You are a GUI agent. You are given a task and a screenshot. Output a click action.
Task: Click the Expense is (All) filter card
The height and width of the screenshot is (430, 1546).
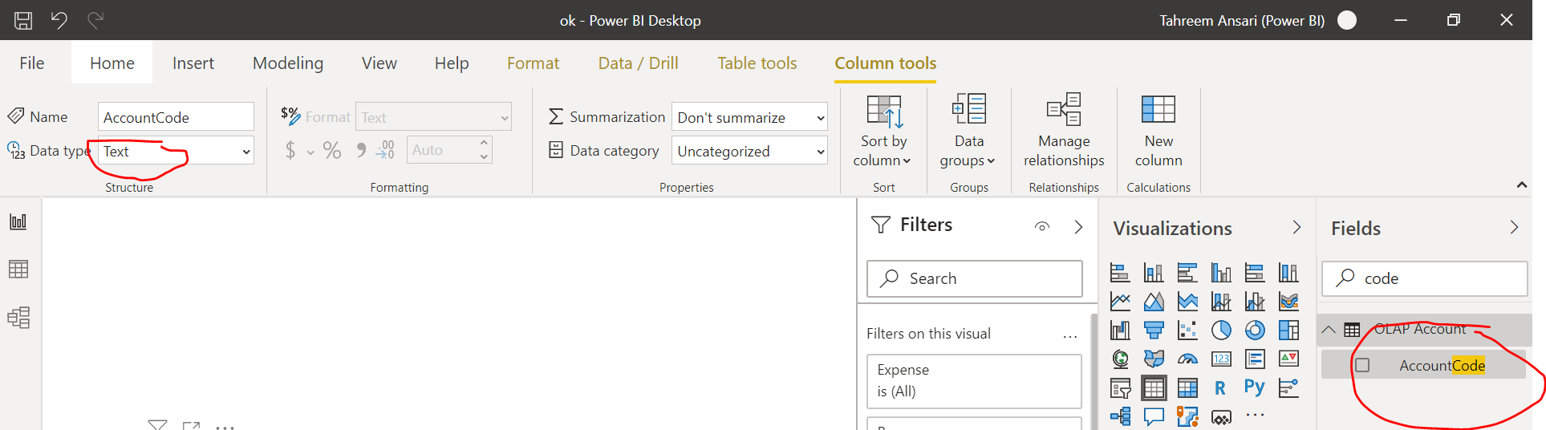pos(974,381)
